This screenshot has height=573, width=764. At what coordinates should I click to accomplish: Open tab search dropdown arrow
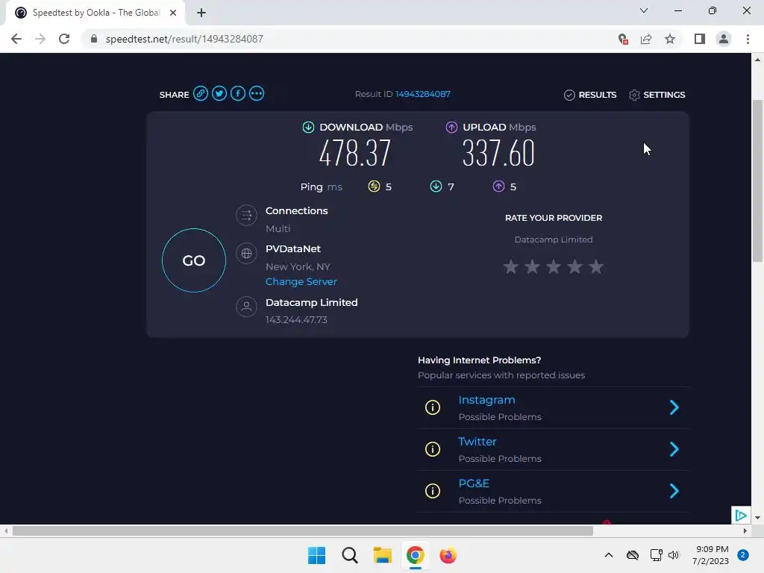click(644, 10)
